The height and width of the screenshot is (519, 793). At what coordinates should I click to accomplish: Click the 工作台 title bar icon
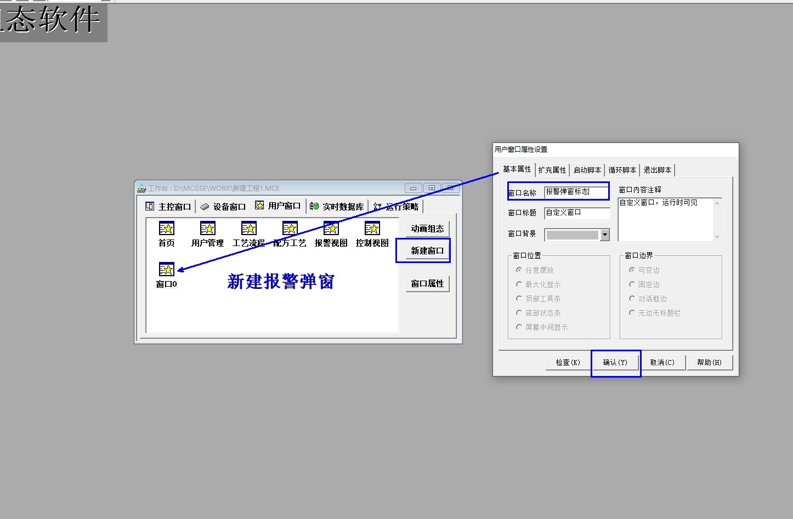pyautogui.click(x=141, y=187)
